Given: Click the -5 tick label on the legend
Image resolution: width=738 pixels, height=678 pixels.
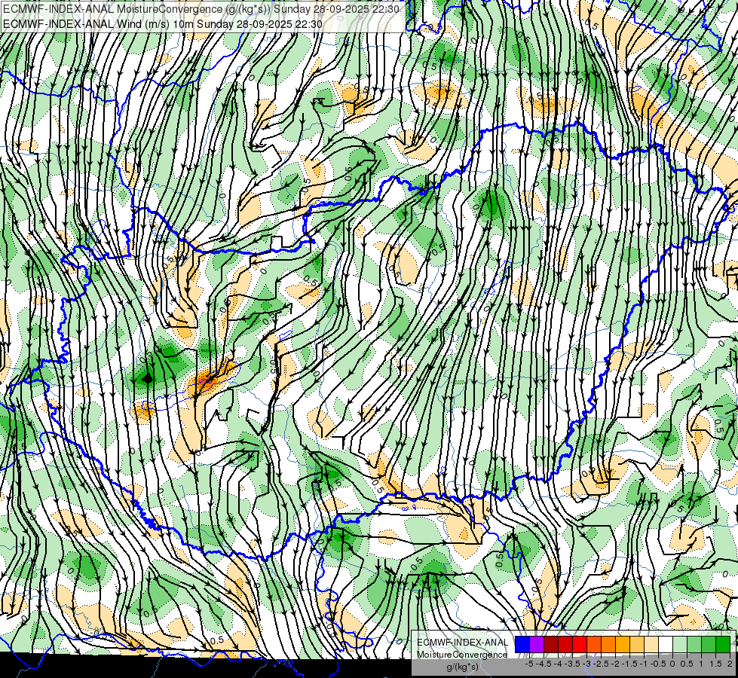Looking at the screenshot, I should [529, 664].
